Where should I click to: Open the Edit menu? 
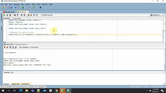pos(6,4)
